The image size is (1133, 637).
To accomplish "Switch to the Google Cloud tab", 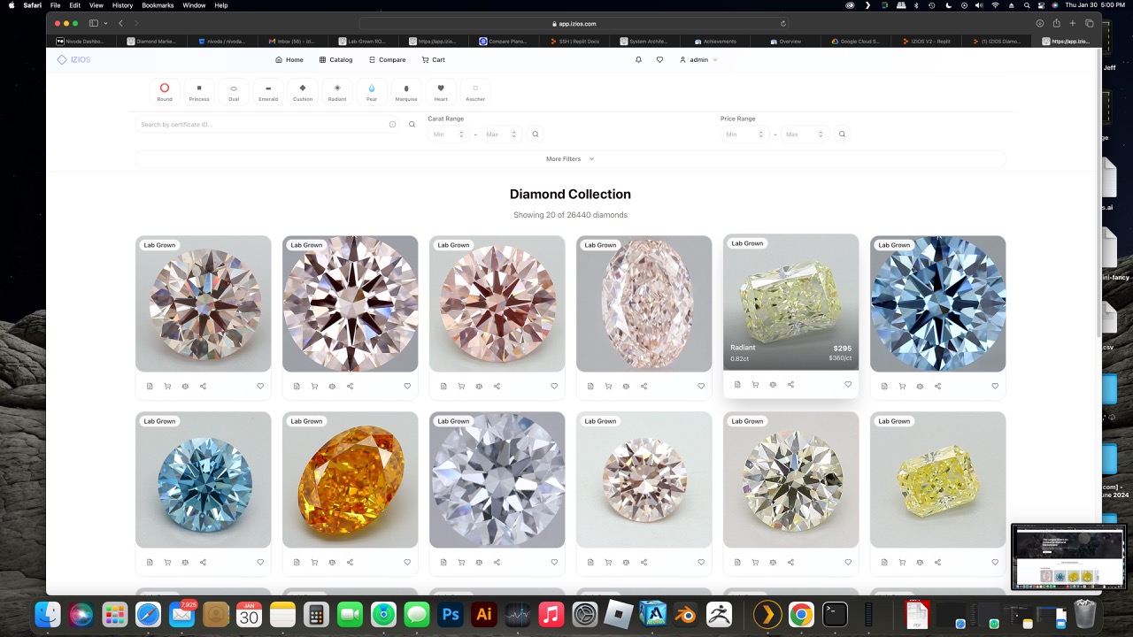I will [x=855, y=41].
